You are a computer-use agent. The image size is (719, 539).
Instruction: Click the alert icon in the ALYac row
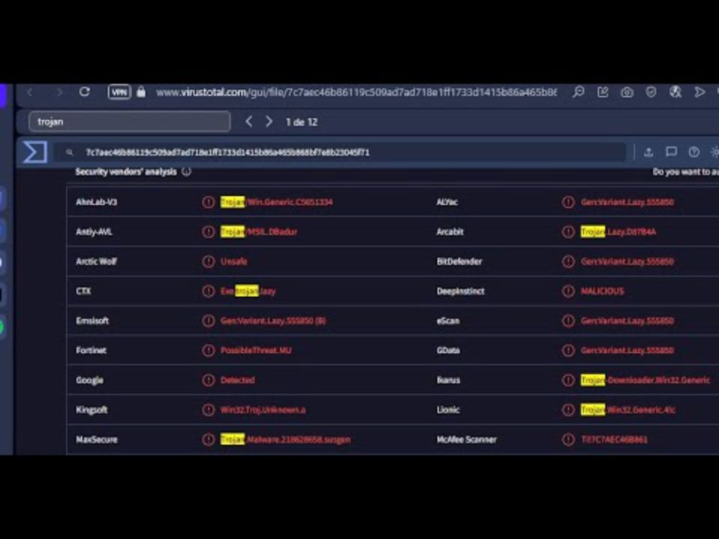pos(568,202)
